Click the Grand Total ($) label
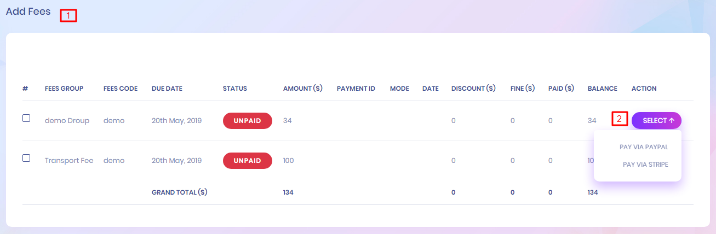 tap(179, 192)
